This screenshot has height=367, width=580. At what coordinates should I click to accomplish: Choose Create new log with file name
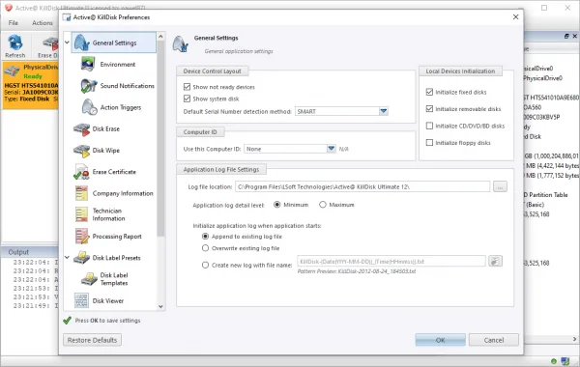205,265
